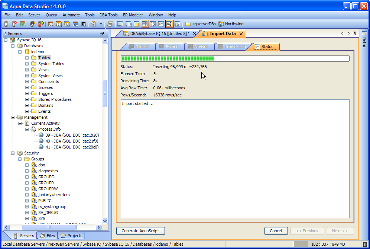The width and height of the screenshot is (370, 249).
Task: Click the scroll down arrow in Servers tree
Action: (105, 221)
